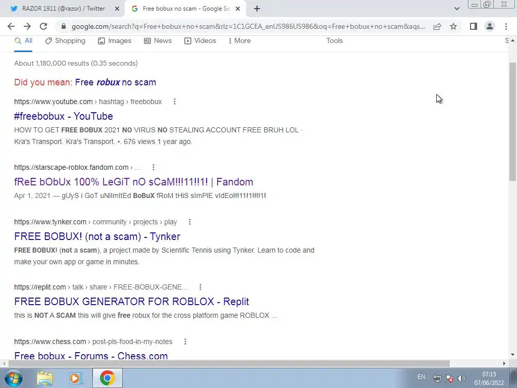
Task: Select the Free bobux no scam Google tab
Action: tap(186, 9)
